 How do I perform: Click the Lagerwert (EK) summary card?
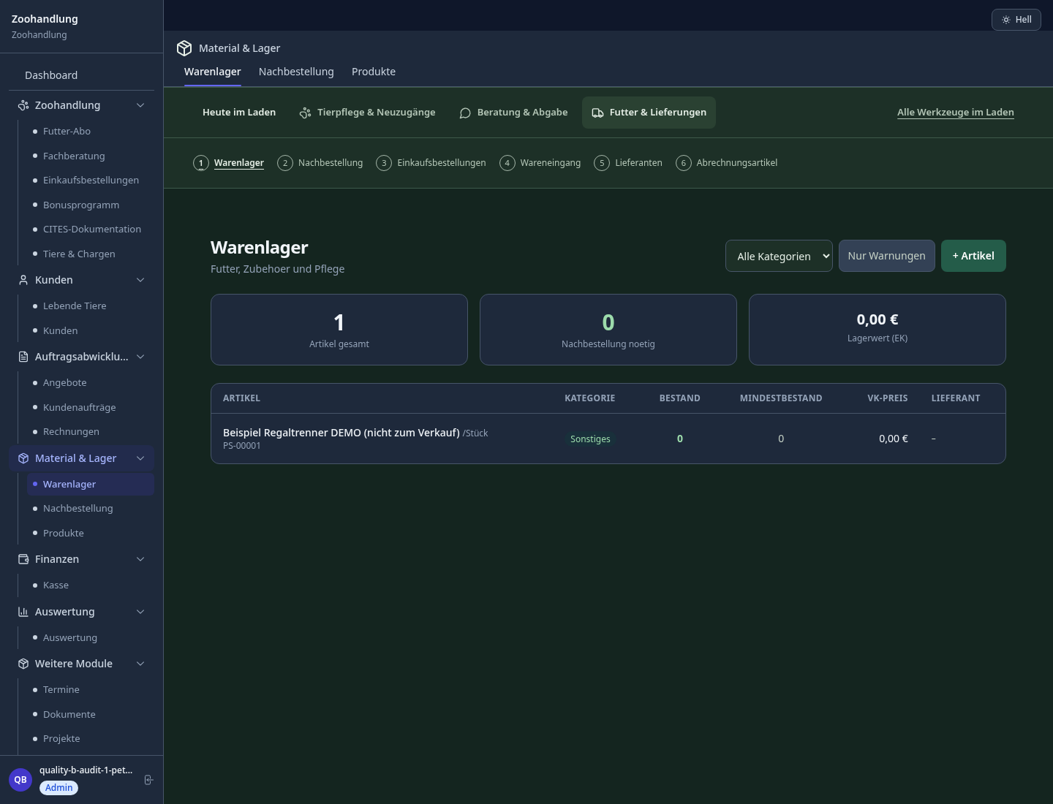(x=877, y=330)
